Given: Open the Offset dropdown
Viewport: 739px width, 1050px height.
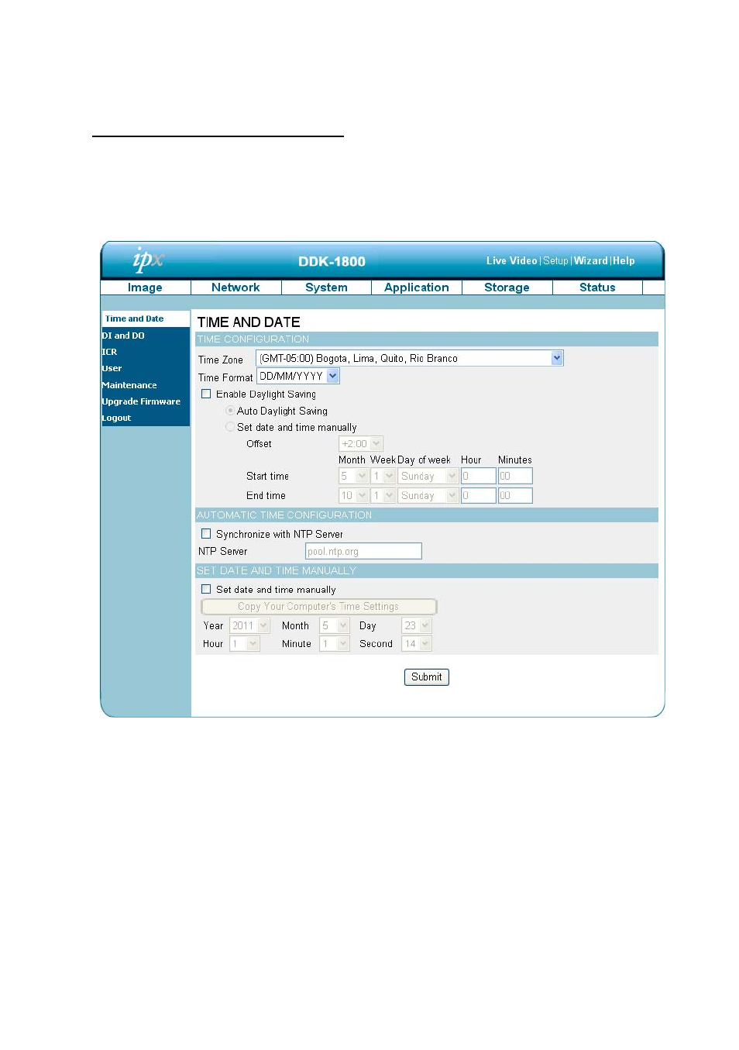Looking at the screenshot, I should pyautogui.click(x=361, y=444).
